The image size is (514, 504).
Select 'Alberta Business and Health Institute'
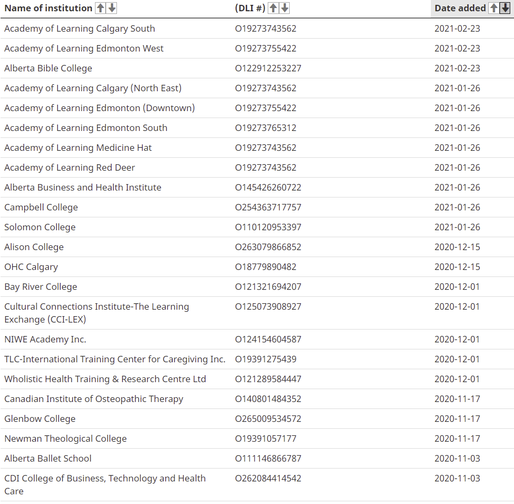(x=83, y=187)
